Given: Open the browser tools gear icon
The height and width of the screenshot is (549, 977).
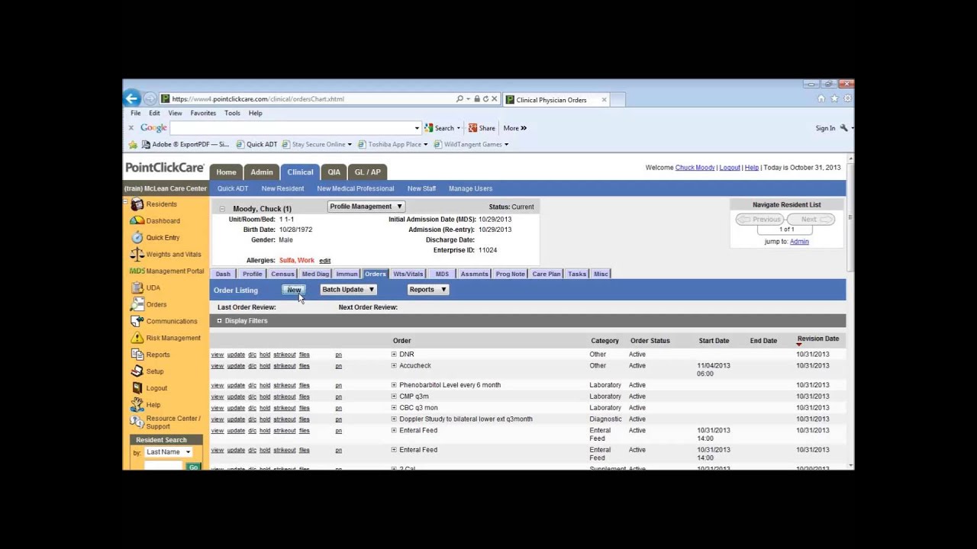Looking at the screenshot, I should (x=847, y=98).
